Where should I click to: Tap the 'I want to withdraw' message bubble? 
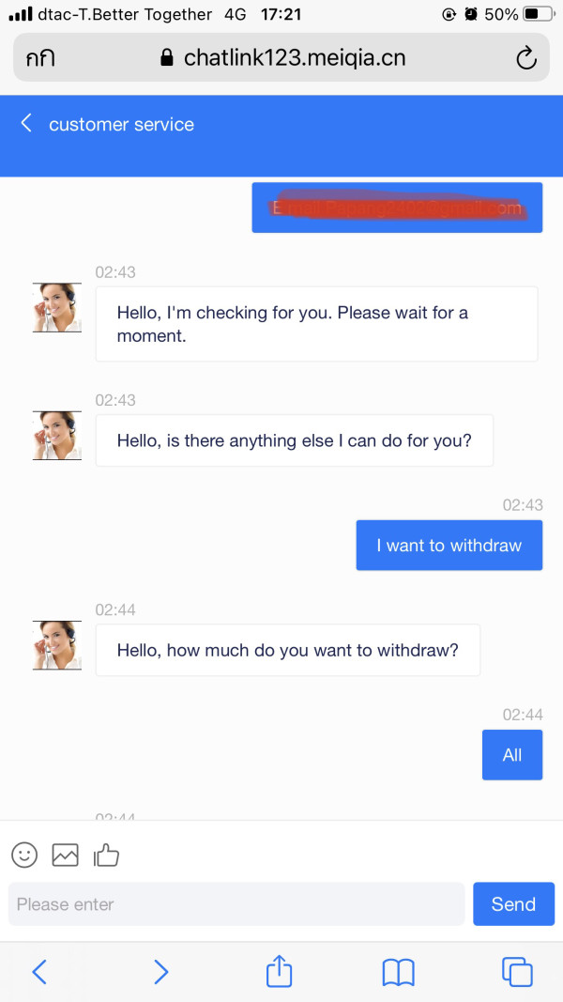[449, 545]
